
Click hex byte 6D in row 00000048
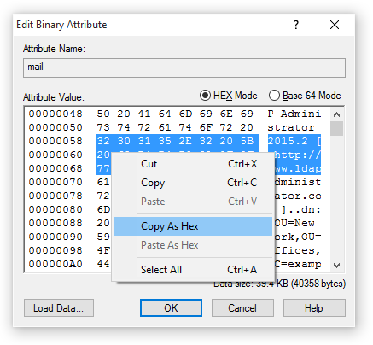pyautogui.click(x=185, y=114)
